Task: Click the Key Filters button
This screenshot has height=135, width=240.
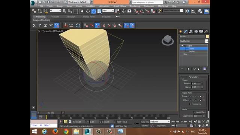Action: [162, 126]
